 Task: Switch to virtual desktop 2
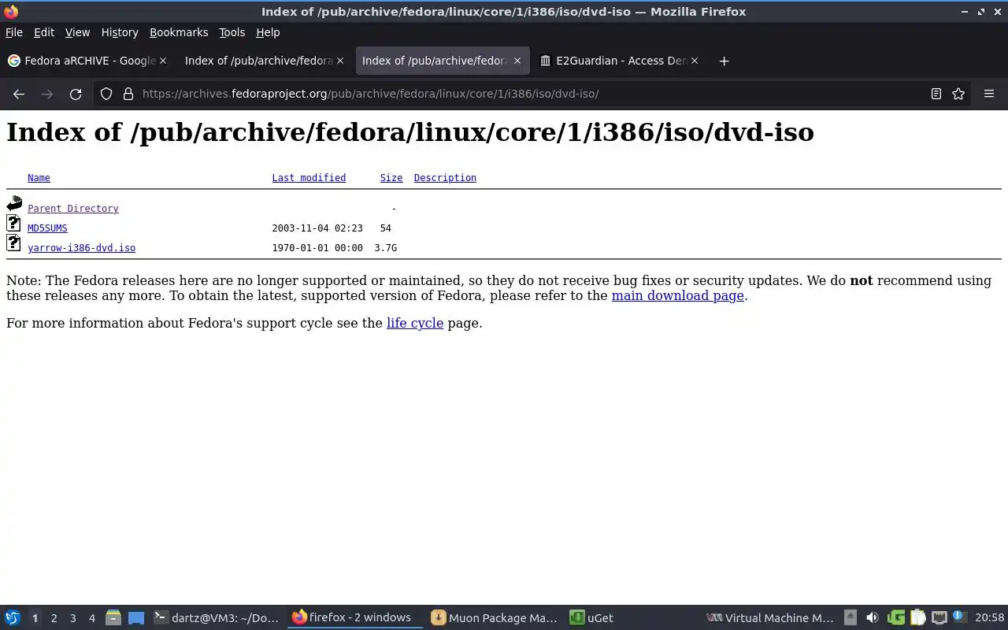tap(54, 618)
